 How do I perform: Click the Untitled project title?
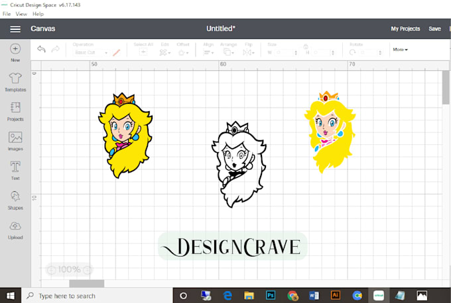pos(221,28)
